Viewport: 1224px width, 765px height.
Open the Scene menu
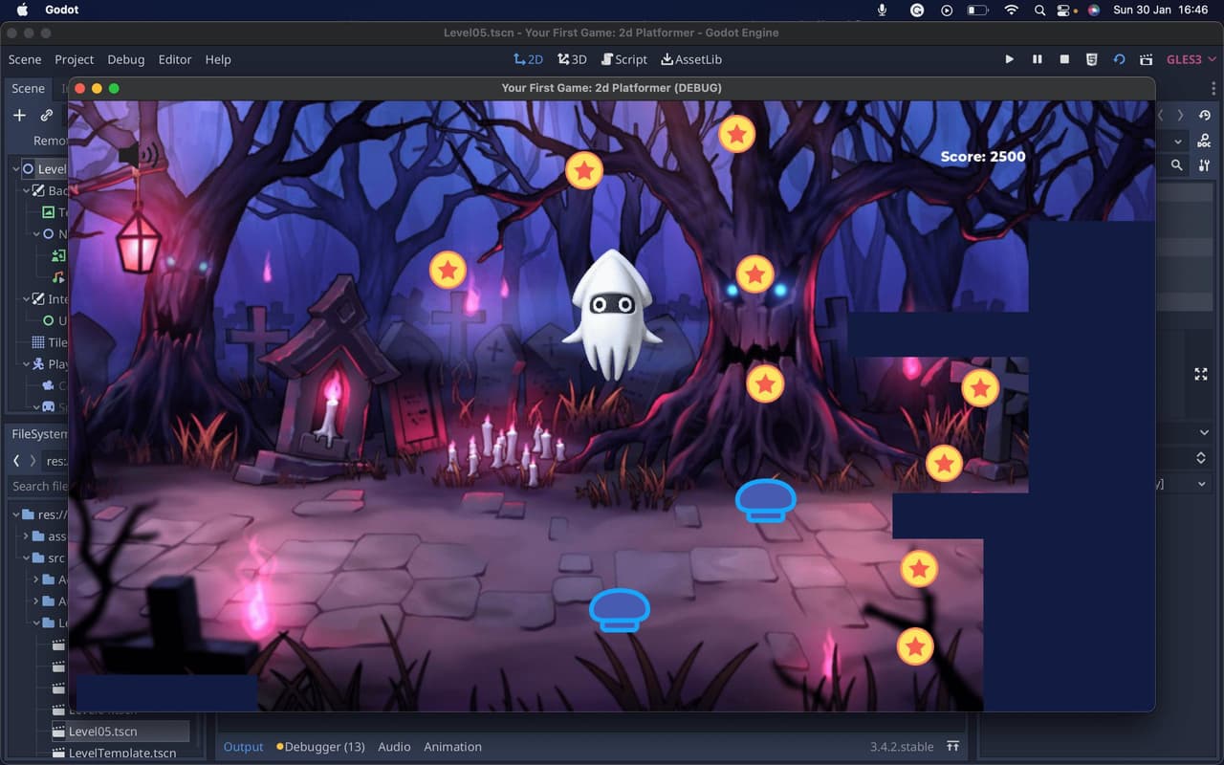(x=25, y=59)
